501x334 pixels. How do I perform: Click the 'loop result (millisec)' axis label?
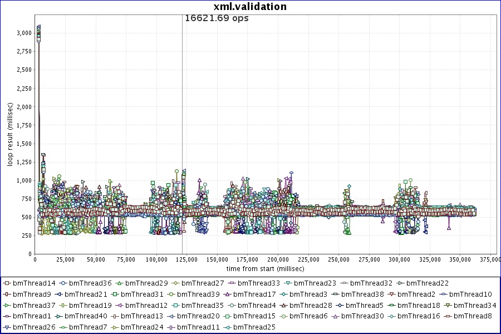(x=9, y=137)
